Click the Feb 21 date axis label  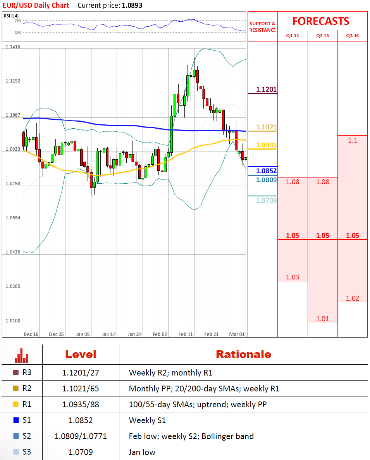212,334
